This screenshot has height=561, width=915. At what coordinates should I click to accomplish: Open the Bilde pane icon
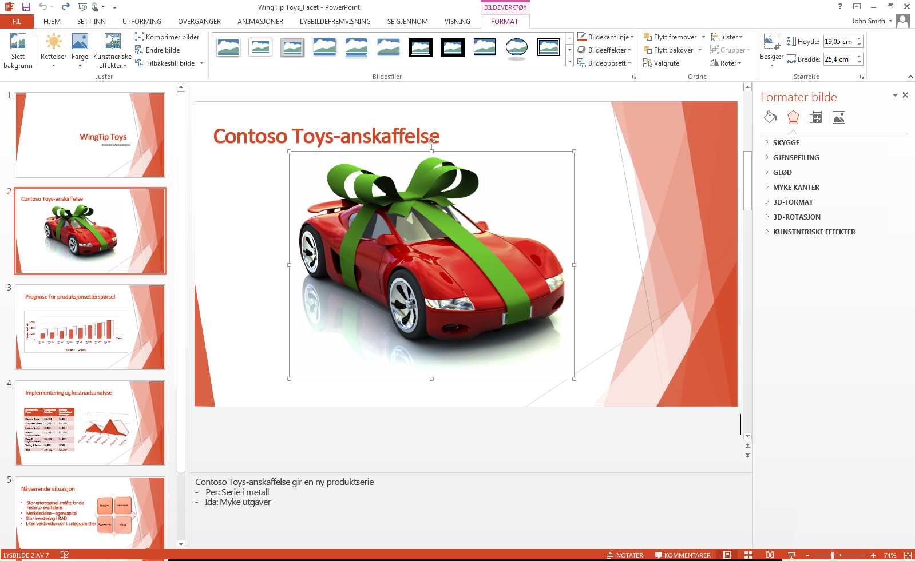(839, 117)
